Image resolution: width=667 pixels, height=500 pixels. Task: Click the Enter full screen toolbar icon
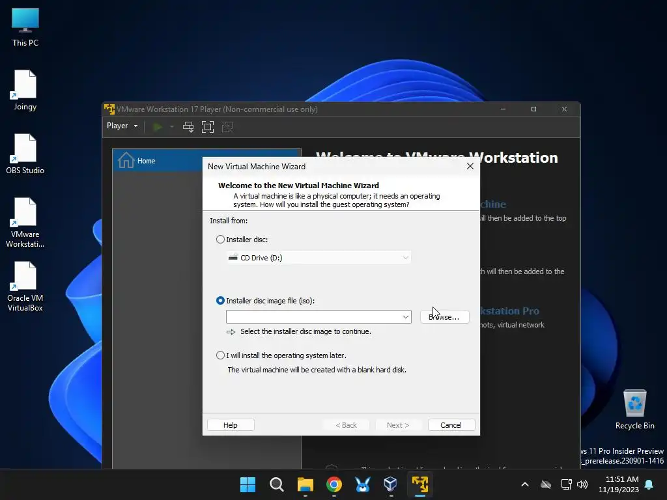click(208, 127)
